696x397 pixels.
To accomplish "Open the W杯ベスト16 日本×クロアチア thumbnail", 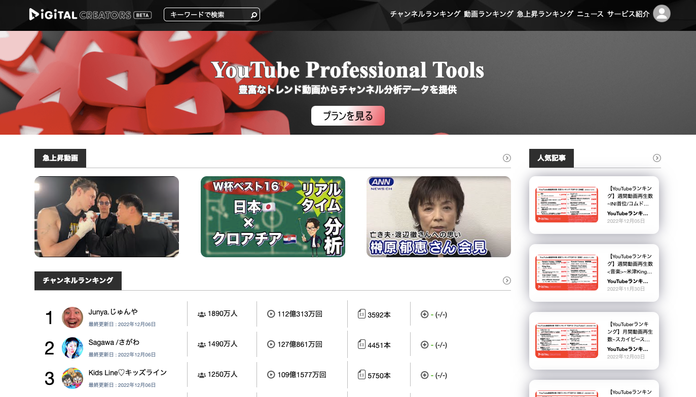I will (273, 217).
